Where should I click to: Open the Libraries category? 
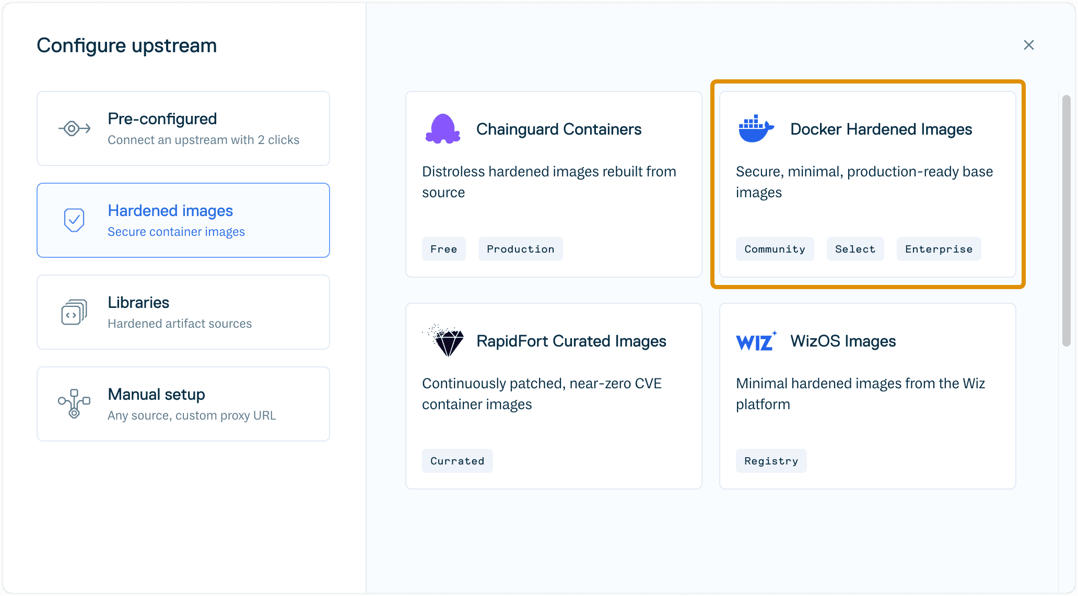183,312
